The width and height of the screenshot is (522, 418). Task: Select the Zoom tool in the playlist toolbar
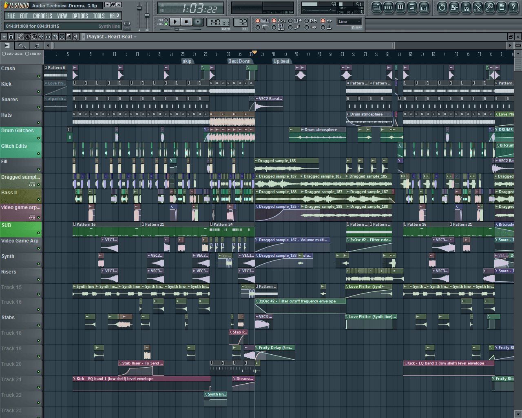point(69,37)
